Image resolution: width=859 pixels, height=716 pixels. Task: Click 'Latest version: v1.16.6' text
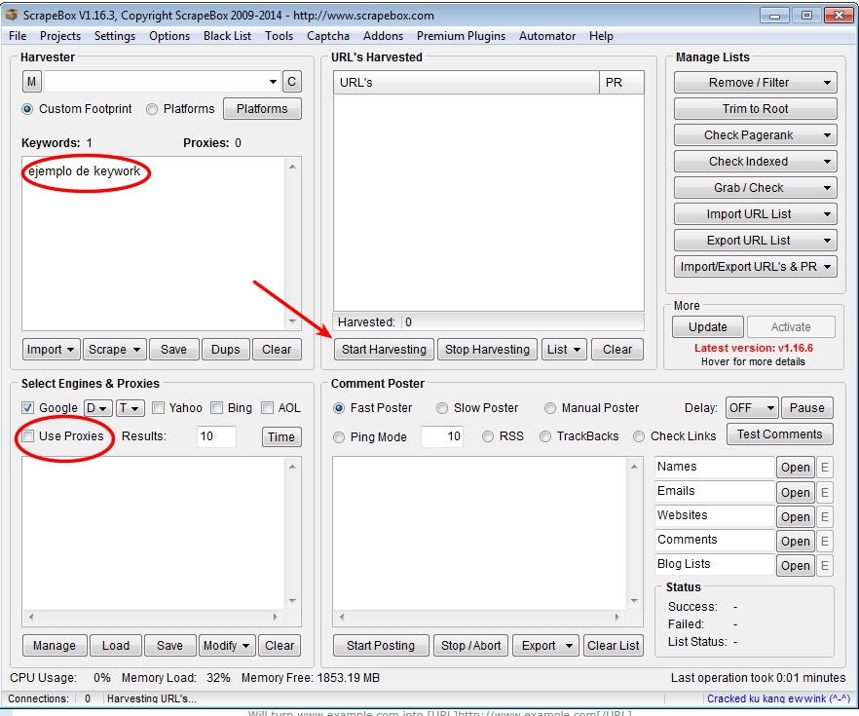[753, 348]
